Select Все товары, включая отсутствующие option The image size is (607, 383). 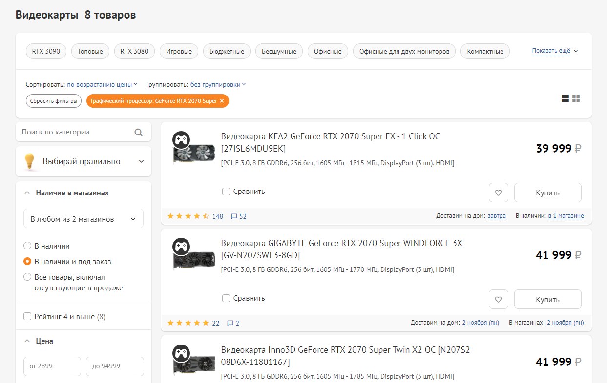[28, 277]
